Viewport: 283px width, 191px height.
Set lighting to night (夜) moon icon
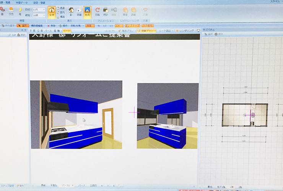click(x=20, y=11)
